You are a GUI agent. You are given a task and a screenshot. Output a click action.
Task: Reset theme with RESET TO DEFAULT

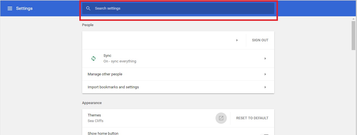click(x=252, y=118)
